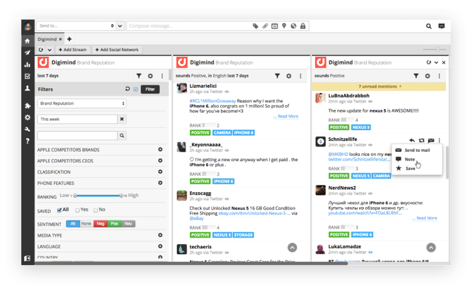This screenshot has width=472, height=285.
Task: Add a new tab with the plus icon
Action: tap(69, 39)
